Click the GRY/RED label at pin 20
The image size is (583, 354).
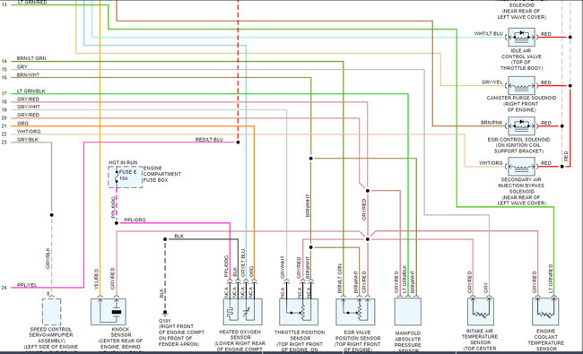click(x=28, y=115)
